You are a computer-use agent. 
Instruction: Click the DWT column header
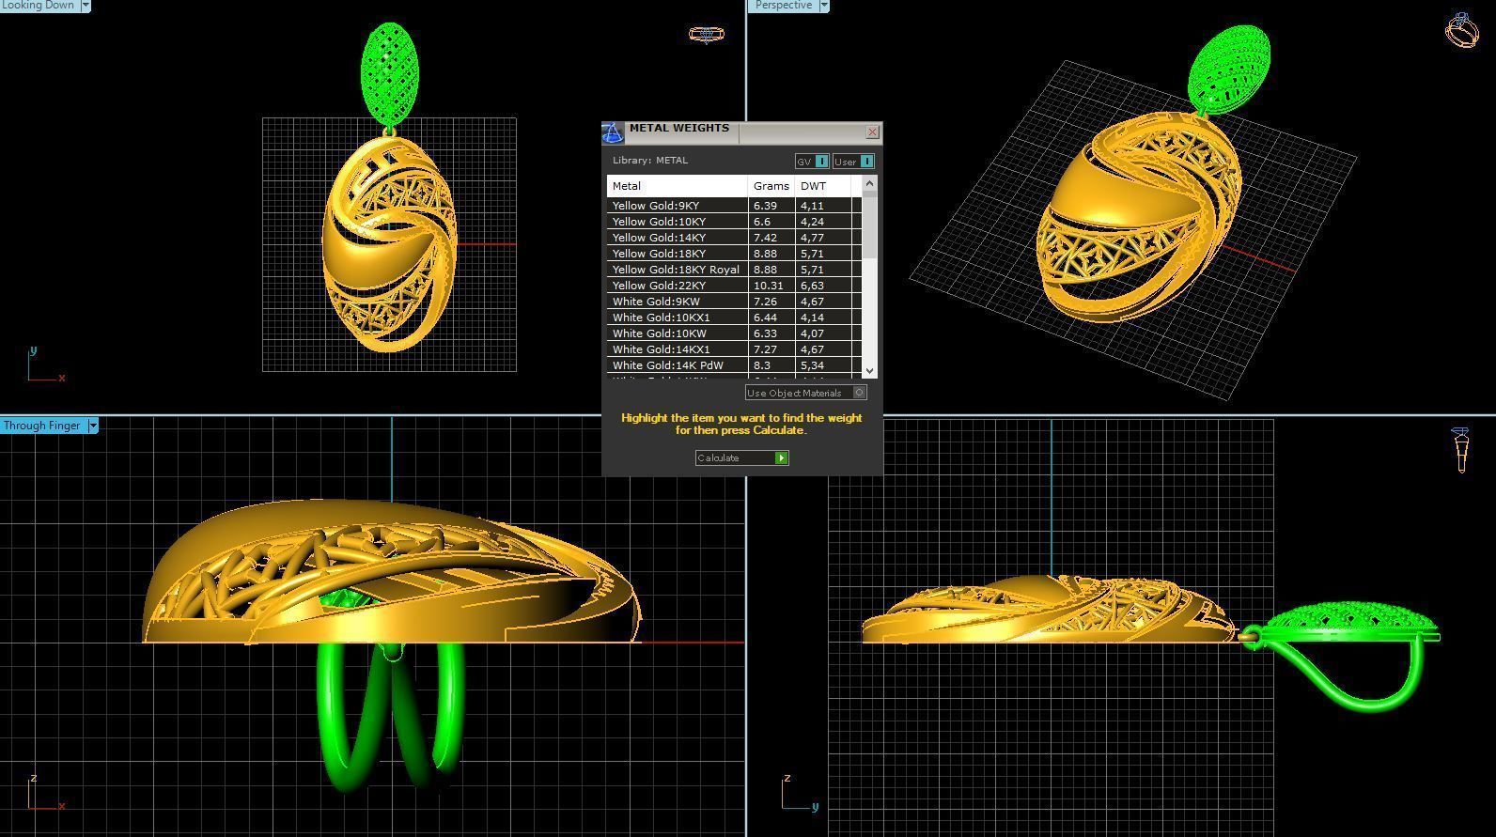click(x=823, y=186)
